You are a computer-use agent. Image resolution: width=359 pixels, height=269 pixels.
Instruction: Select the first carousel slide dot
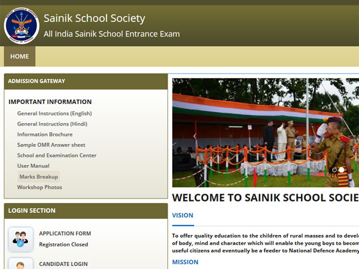tap(334, 170)
